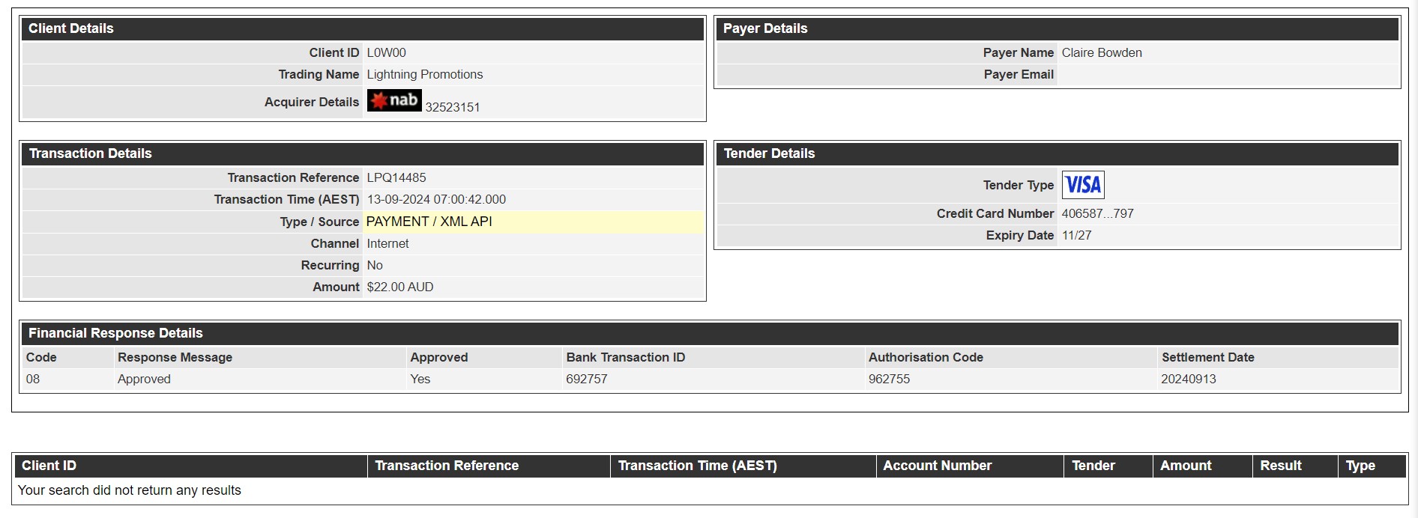
Task: Select the Authorisation Code 962755
Action: pos(889,379)
